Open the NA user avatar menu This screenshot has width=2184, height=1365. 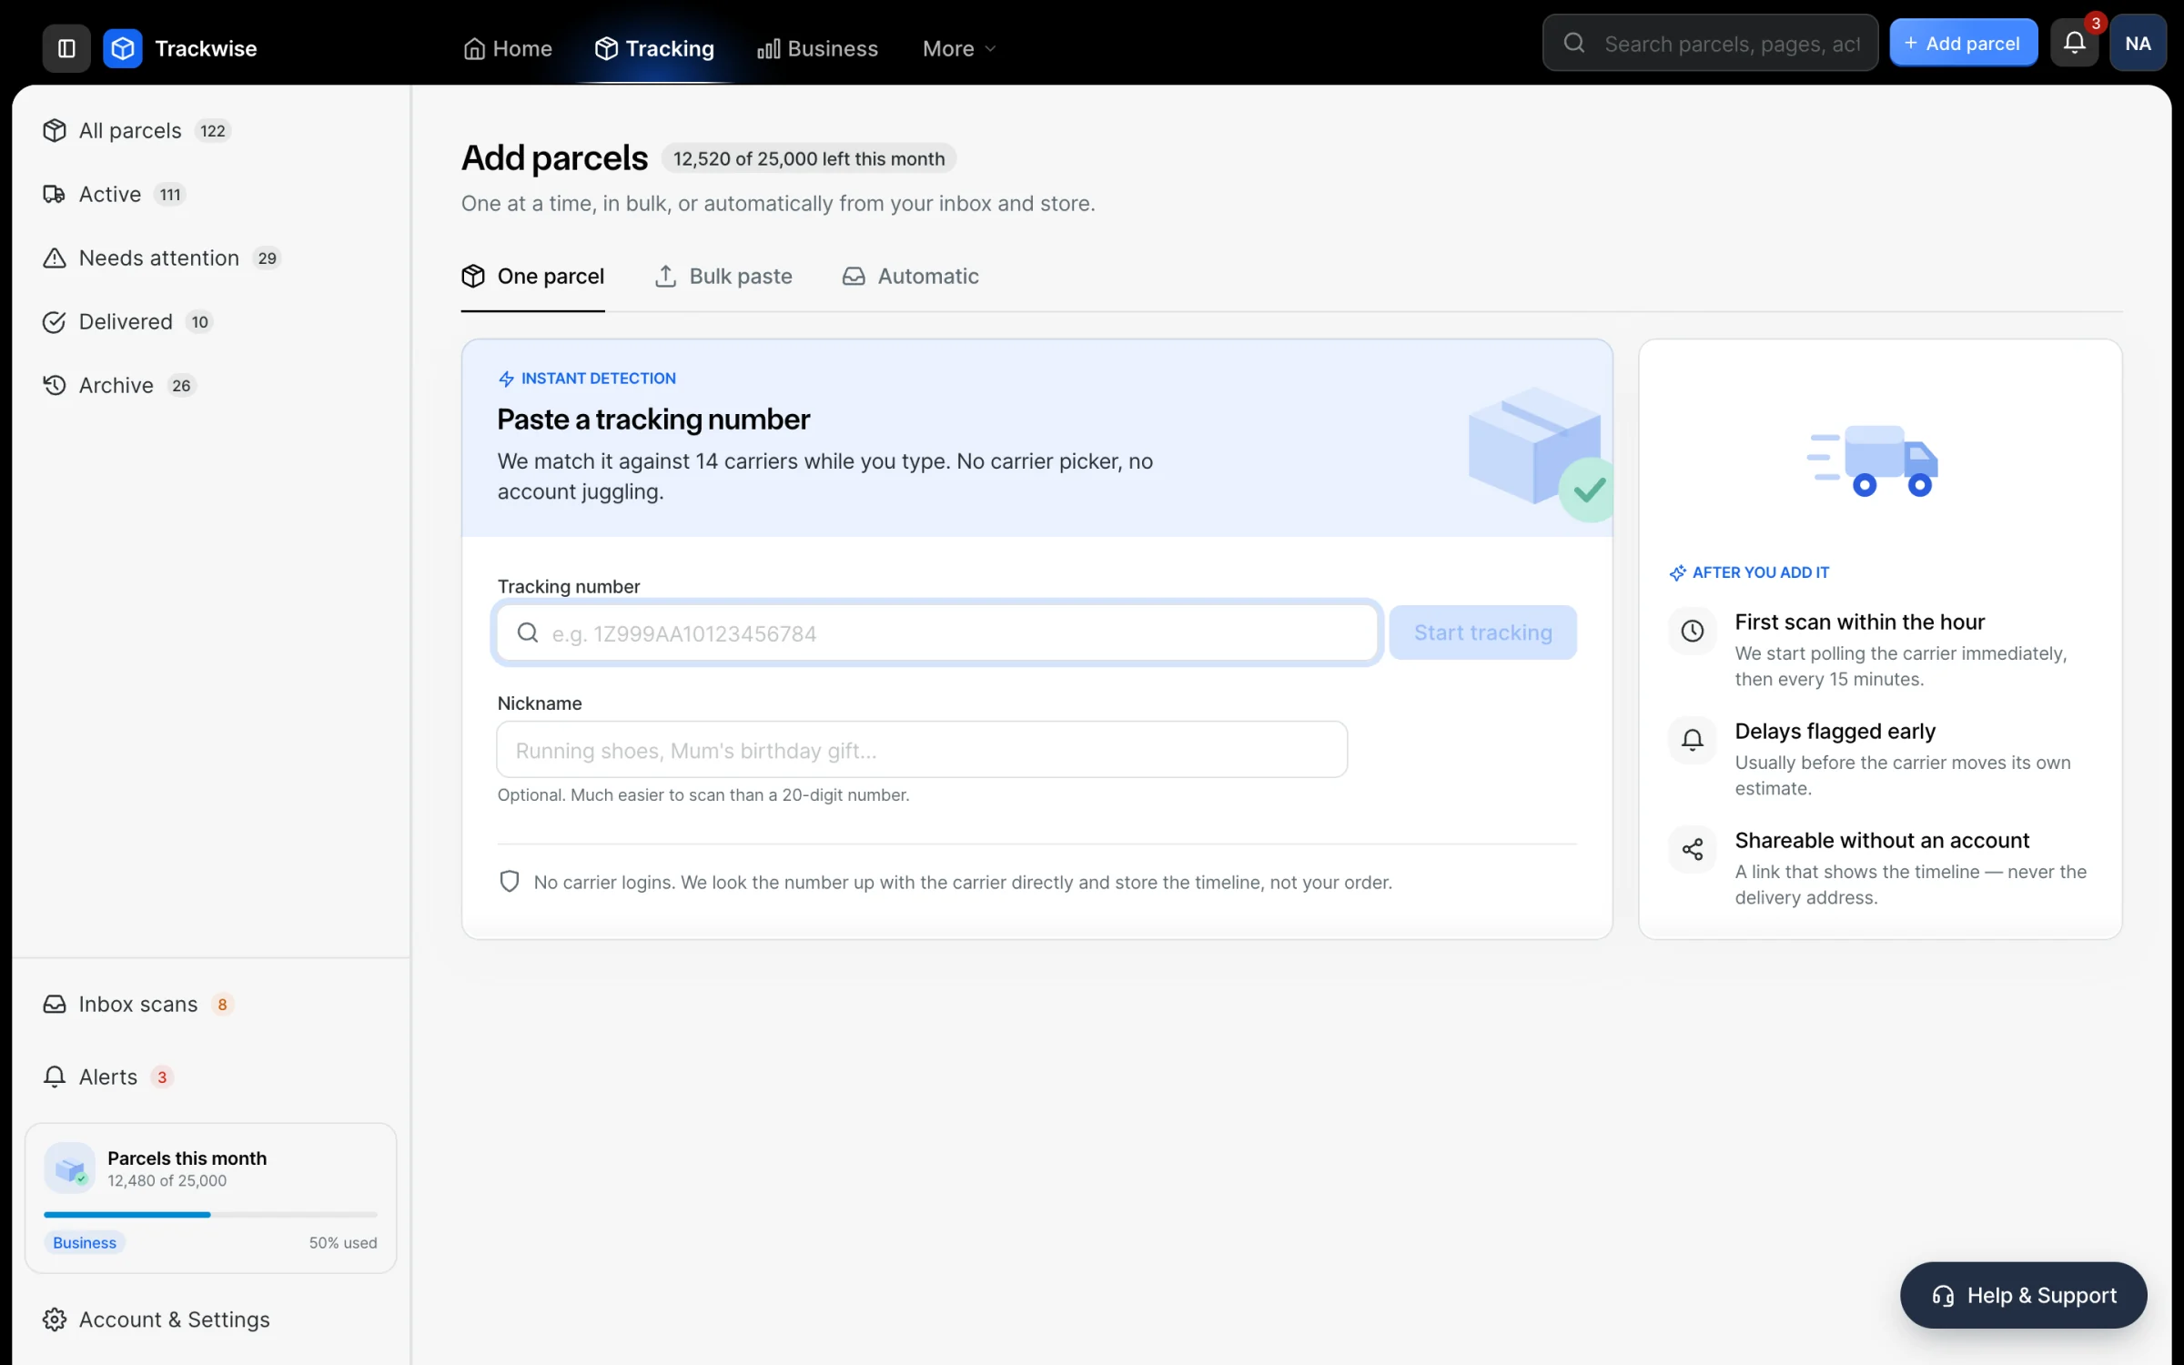pos(2138,43)
